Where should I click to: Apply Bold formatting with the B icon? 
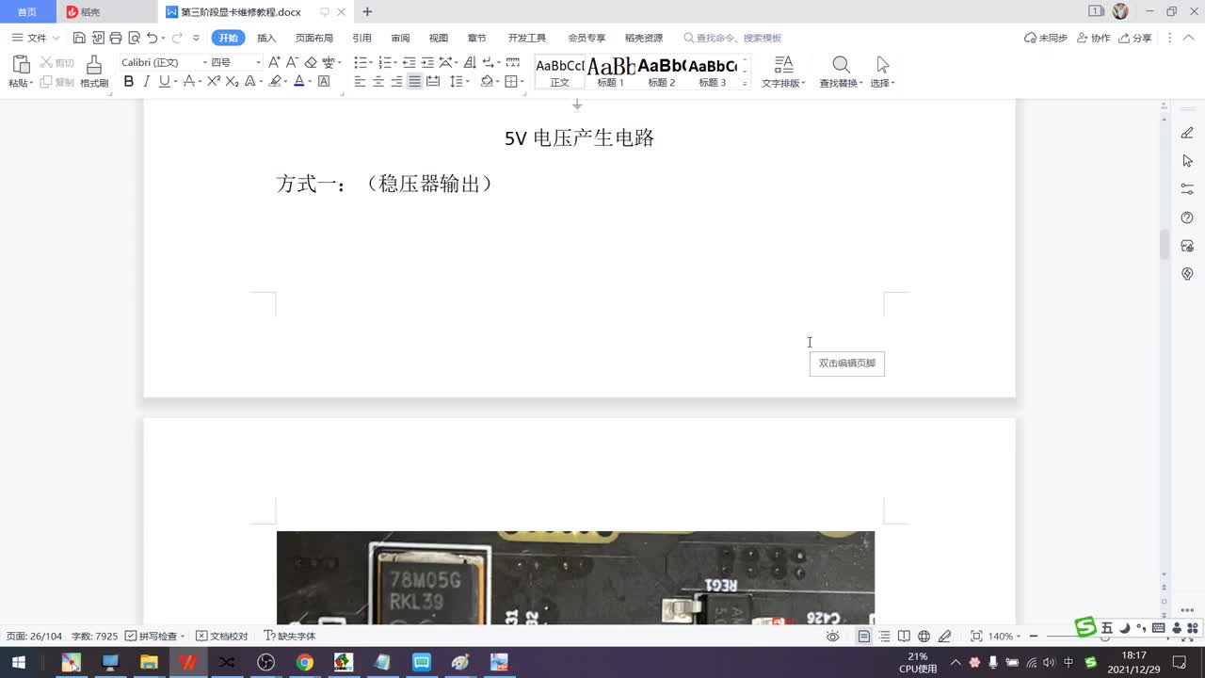[128, 82]
